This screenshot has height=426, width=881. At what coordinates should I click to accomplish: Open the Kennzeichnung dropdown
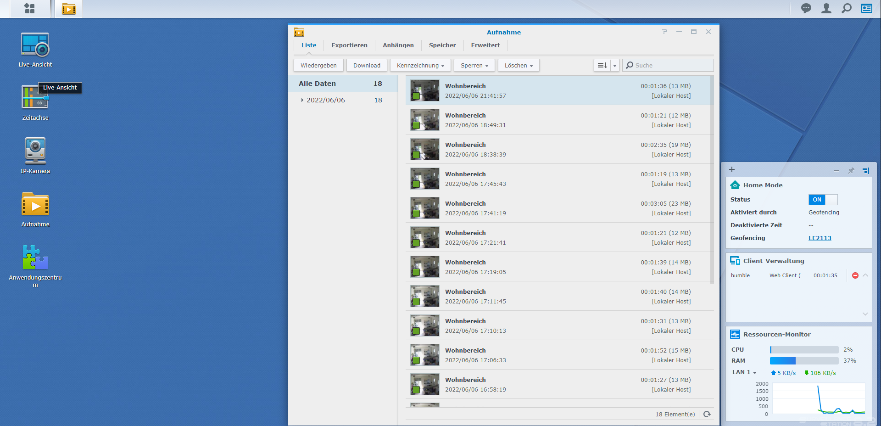[x=420, y=65]
